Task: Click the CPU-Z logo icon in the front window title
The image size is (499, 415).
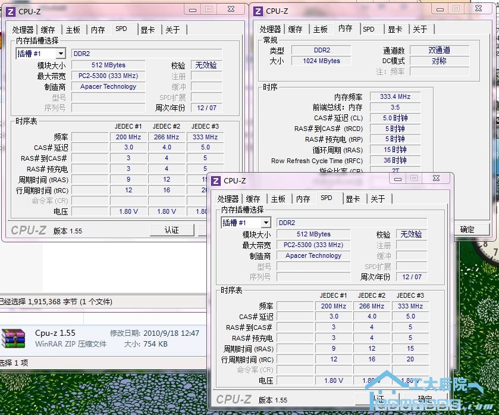Action: click(216, 181)
